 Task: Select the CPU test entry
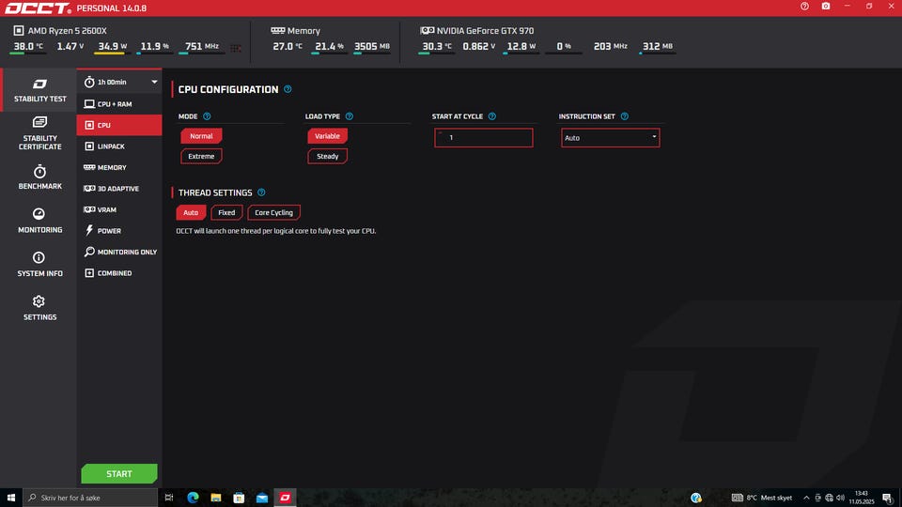pyautogui.click(x=119, y=125)
